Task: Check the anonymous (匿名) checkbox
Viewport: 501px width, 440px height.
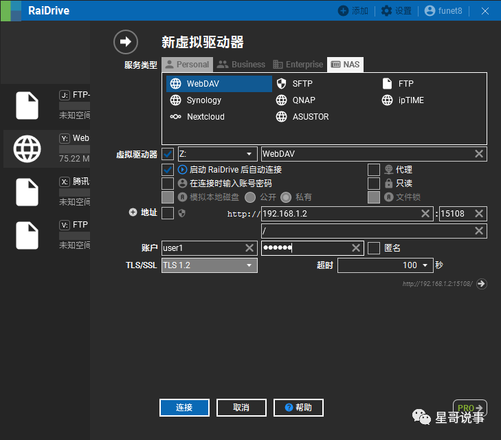Action: [374, 248]
